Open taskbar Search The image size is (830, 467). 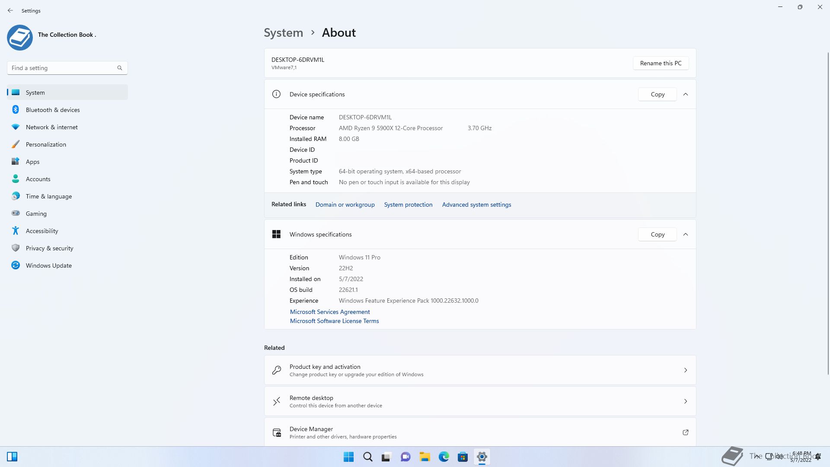click(x=368, y=457)
